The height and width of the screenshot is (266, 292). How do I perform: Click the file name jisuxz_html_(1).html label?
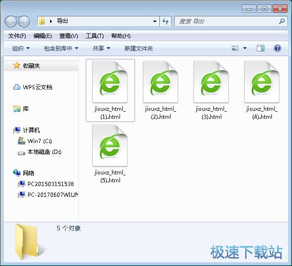pyautogui.click(x=110, y=113)
